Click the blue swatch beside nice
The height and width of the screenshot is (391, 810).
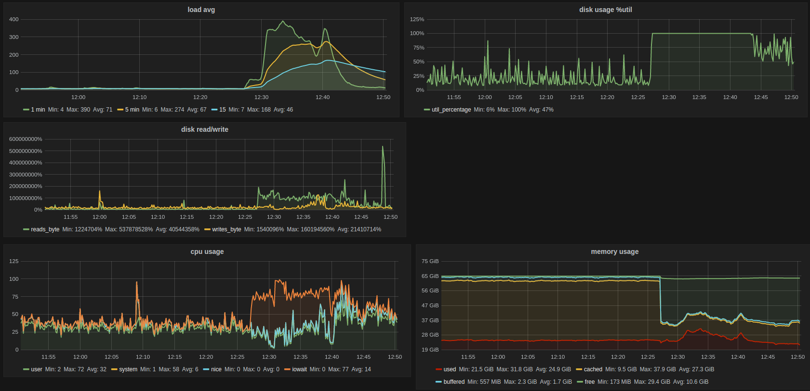[x=206, y=369]
